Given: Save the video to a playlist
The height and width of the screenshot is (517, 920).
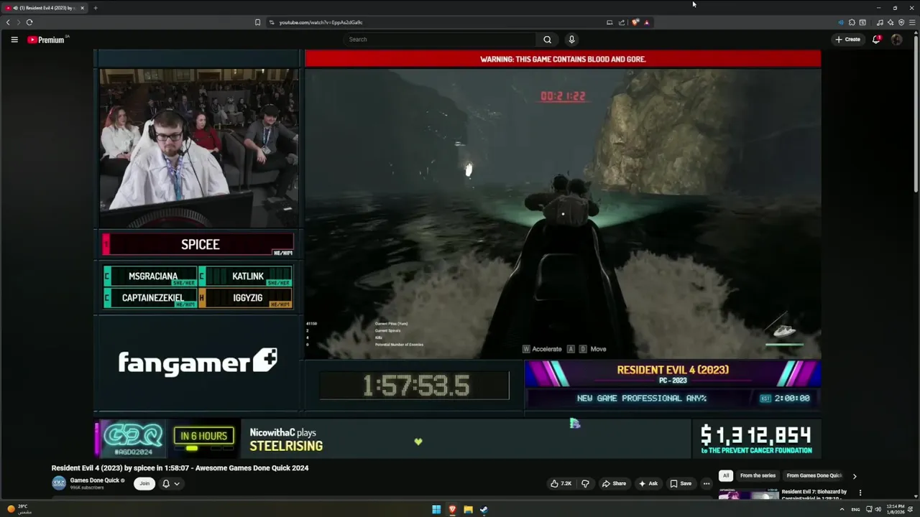Looking at the screenshot, I should coord(681,483).
